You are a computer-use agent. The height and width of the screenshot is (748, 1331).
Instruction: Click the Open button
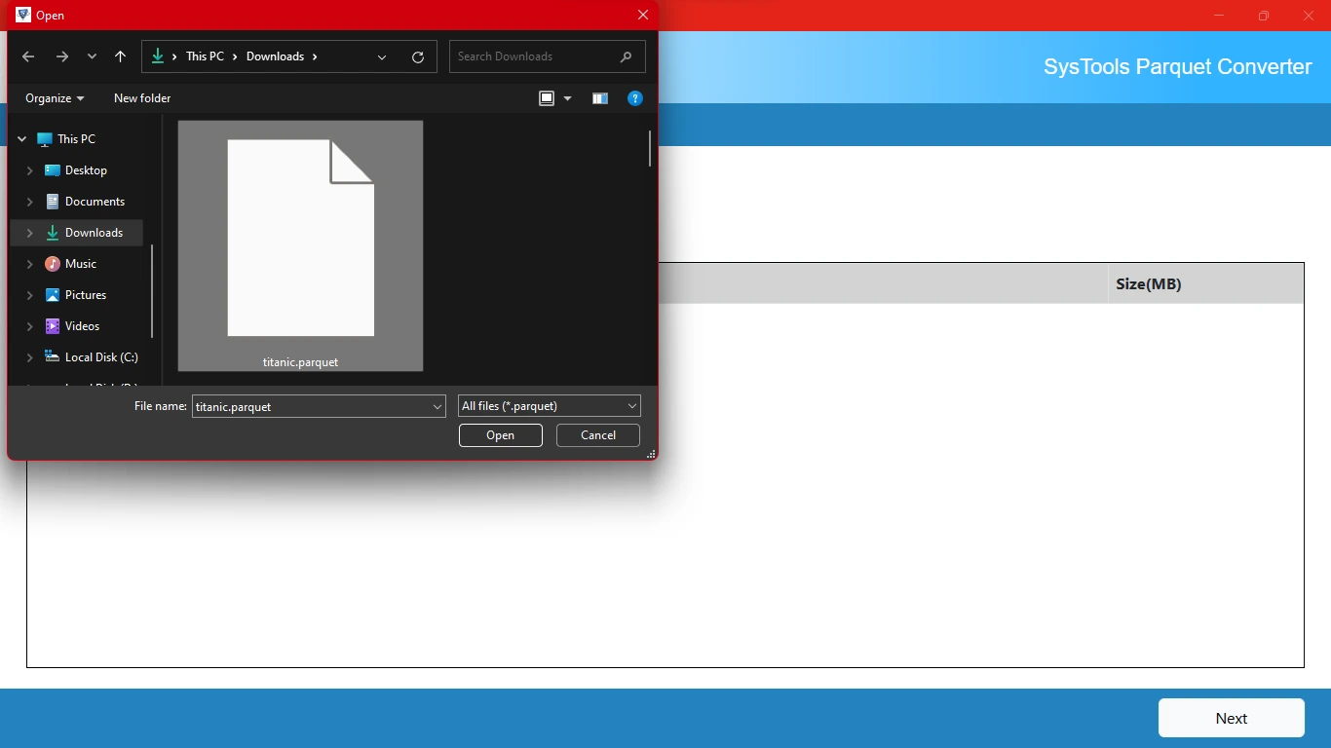point(501,435)
